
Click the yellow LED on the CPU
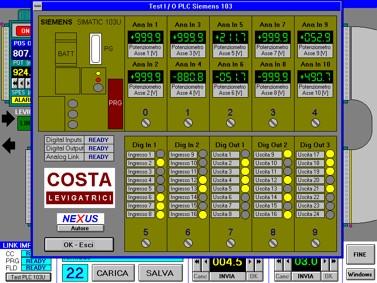[98, 74]
